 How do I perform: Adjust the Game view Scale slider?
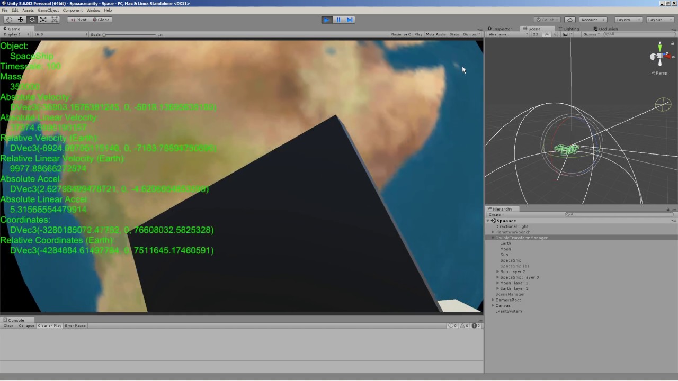pyautogui.click(x=130, y=34)
